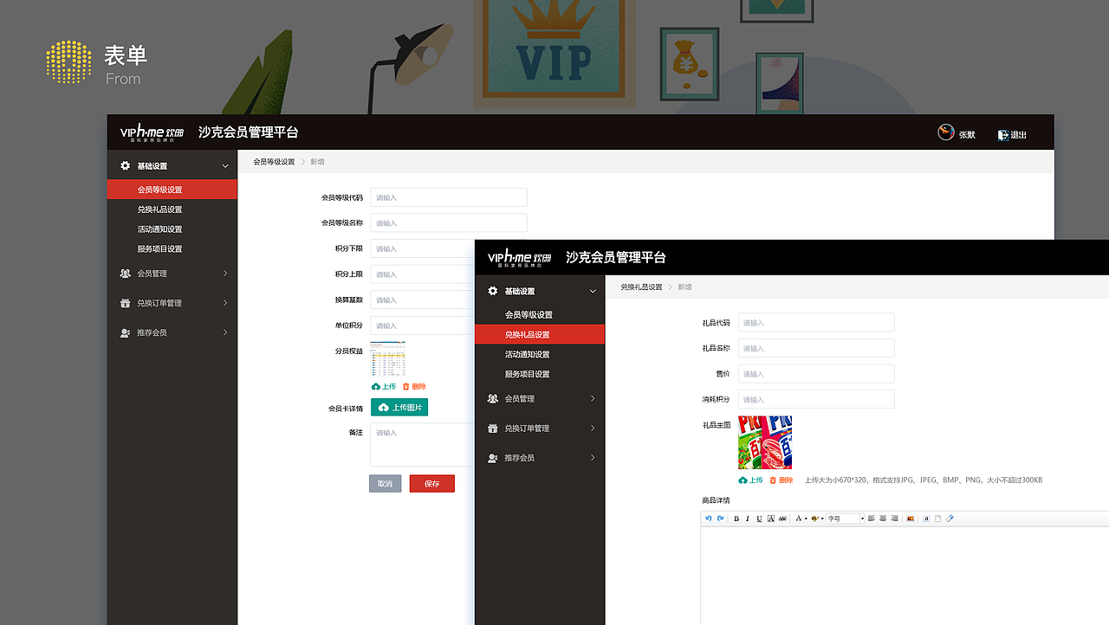
Task: Click the 会员等级代码 input field
Action: [x=449, y=197]
